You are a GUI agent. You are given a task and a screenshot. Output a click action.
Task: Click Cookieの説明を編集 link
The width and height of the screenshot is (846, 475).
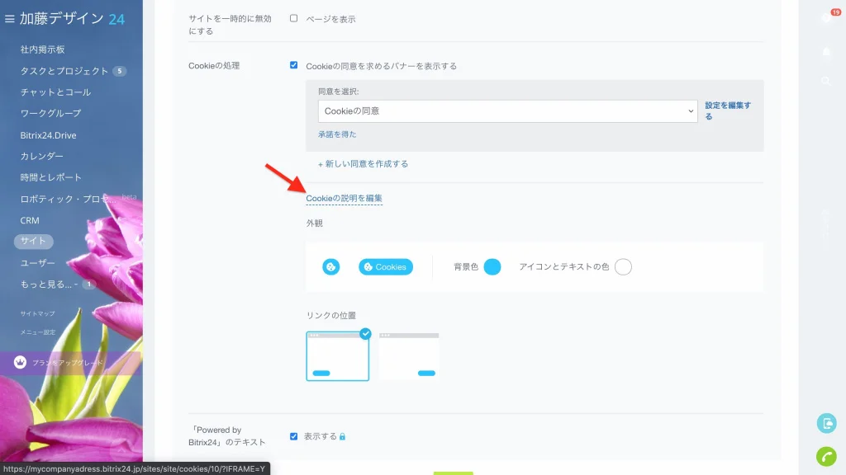pyautogui.click(x=344, y=198)
